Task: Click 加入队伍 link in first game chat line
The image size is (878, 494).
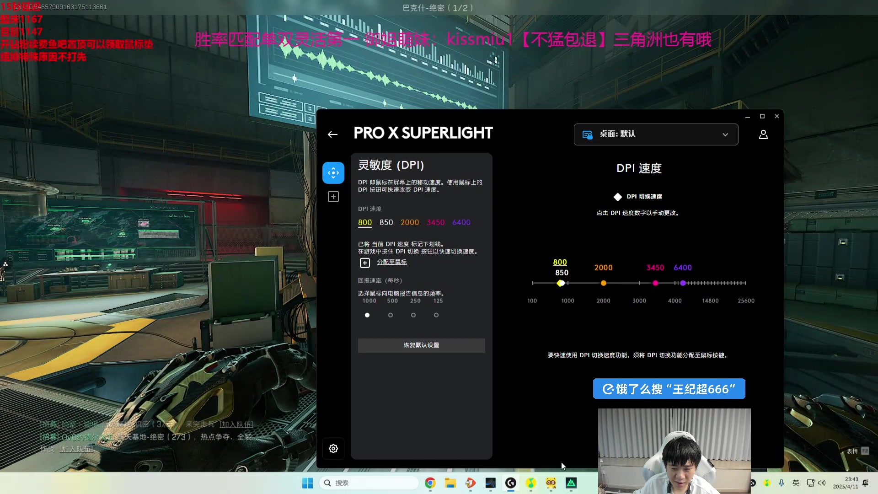Action: coord(236,424)
